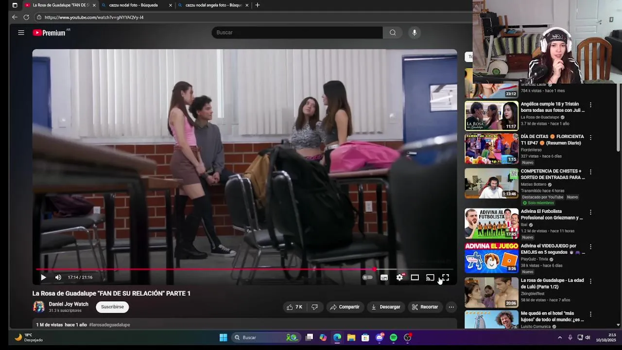Viewport: 622px width, 350px height.
Task: Cast video to a TV device
Action: pos(430,278)
